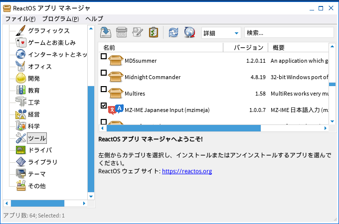The height and width of the screenshot is (224, 339).
Task: Click the 概要 column header
Action: click(x=298, y=47)
